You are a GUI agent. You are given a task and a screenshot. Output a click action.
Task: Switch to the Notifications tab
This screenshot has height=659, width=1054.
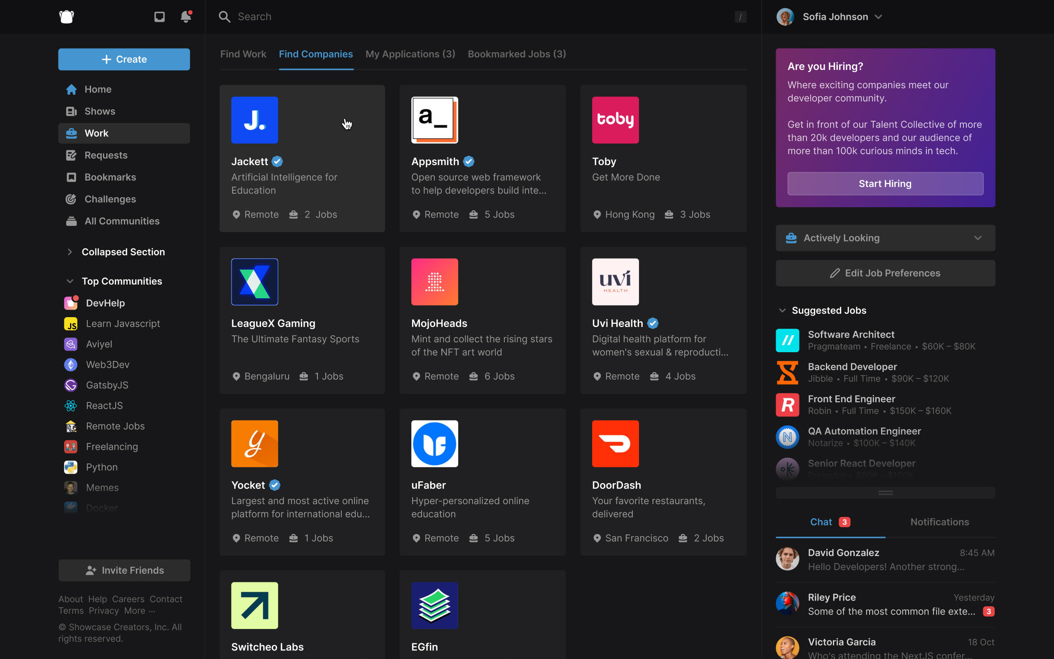tap(940, 522)
